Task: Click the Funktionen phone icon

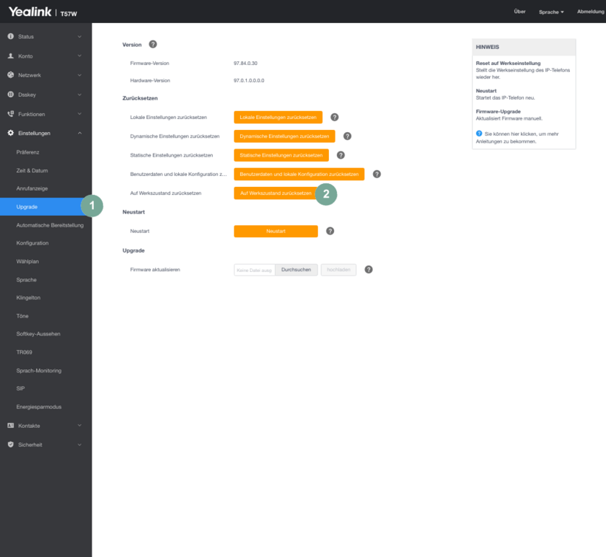Action: [10, 114]
